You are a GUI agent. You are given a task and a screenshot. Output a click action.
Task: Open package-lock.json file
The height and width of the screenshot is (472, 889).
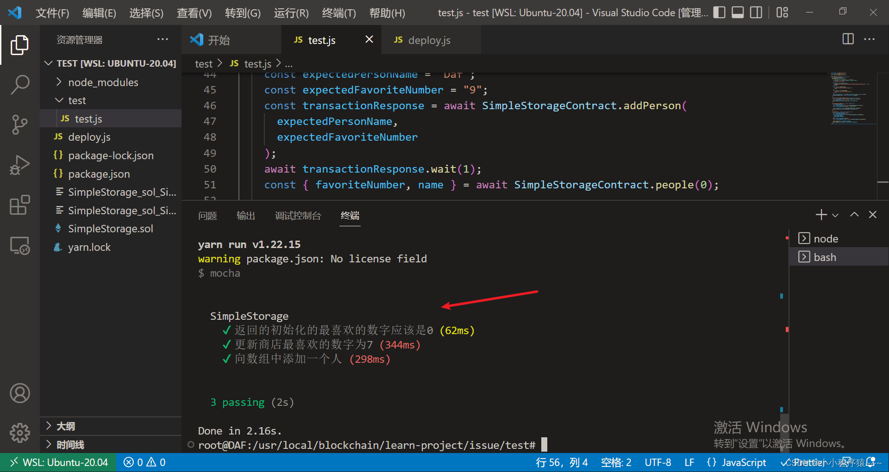[111, 155]
